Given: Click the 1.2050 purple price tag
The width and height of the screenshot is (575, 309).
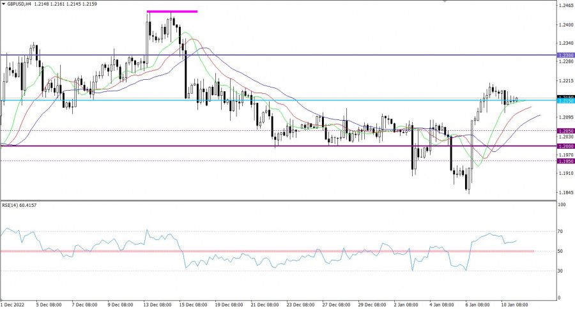Looking at the screenshot, I should click(x=565, y=131).
